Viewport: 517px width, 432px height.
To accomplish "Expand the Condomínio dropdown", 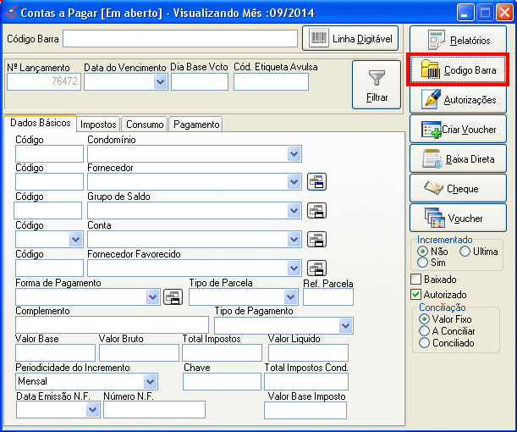I will click(294, 153).
